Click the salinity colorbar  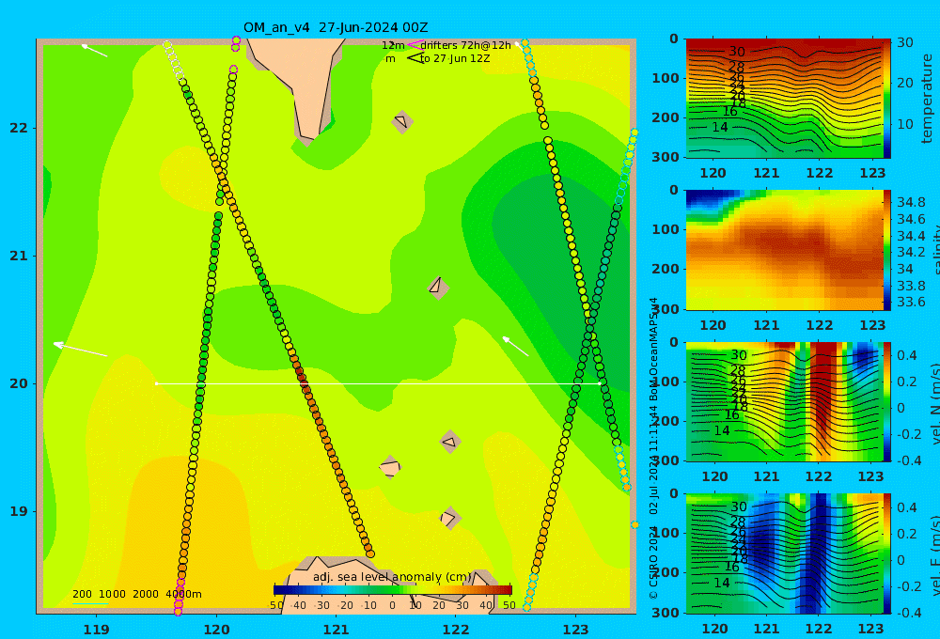pos(886,250)
